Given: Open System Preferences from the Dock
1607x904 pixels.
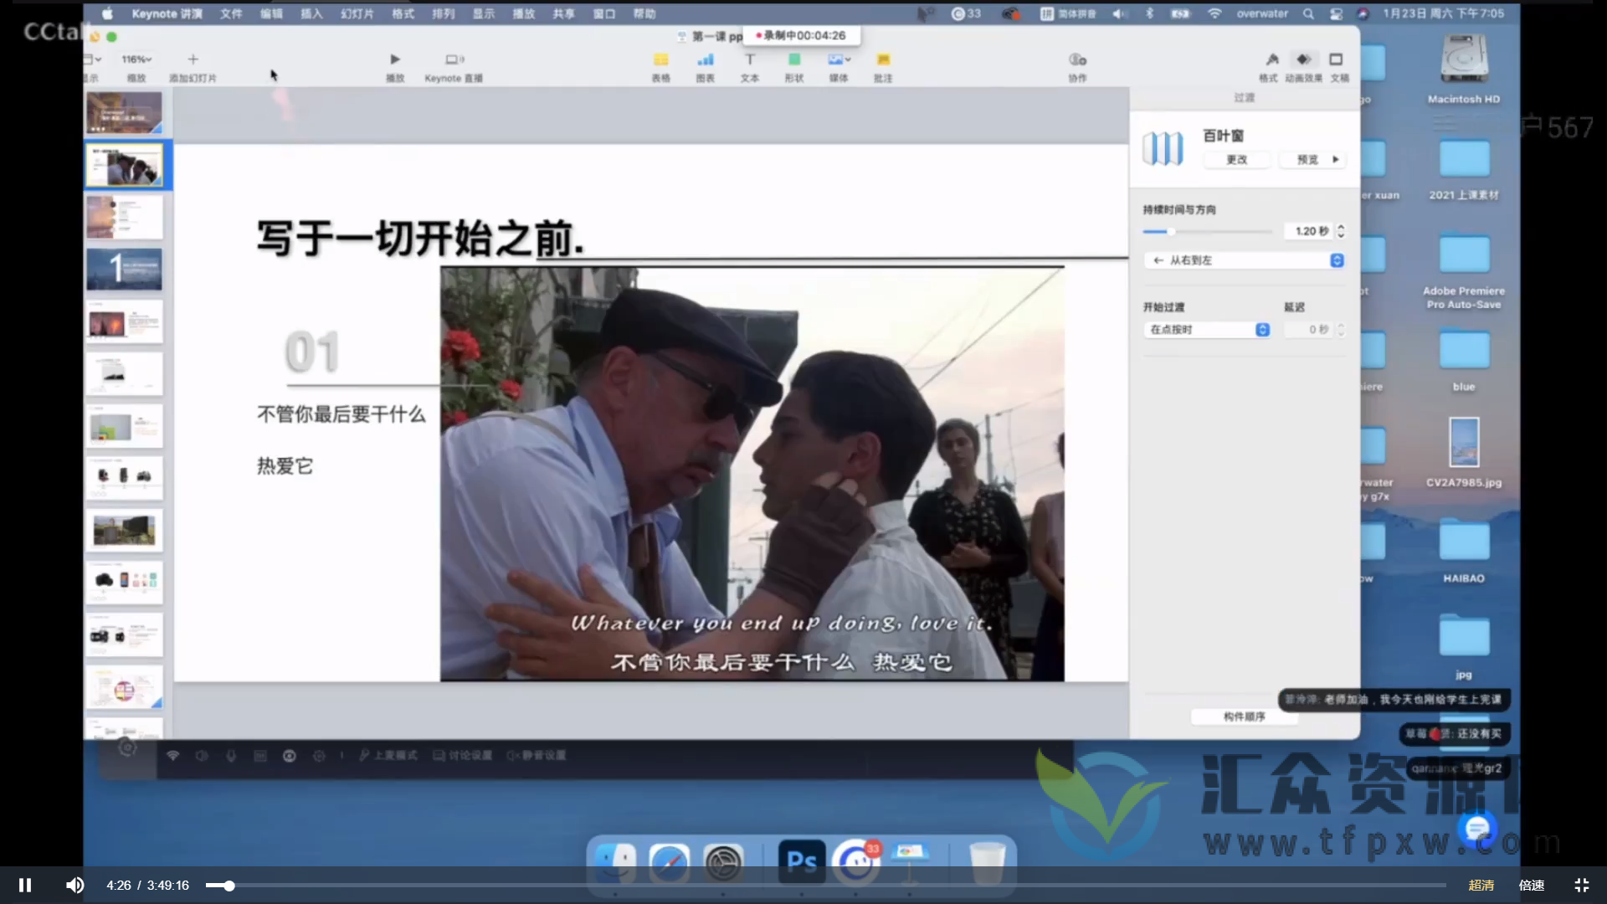Looking at the screenshot, I should tap(723, 862).
